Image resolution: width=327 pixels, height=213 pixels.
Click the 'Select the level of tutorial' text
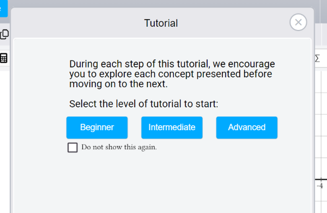tap(144, 104)
